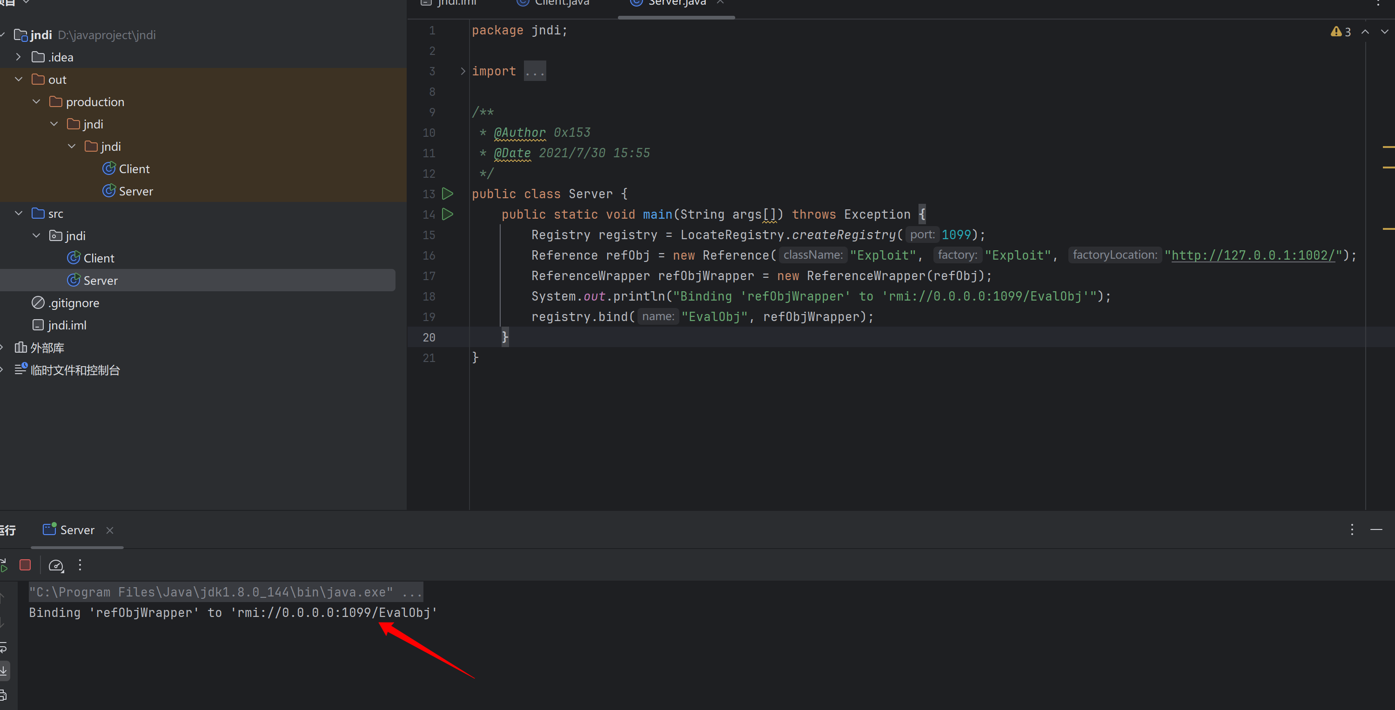
Task: Stop the running Server process
Action: coord(25,565)
